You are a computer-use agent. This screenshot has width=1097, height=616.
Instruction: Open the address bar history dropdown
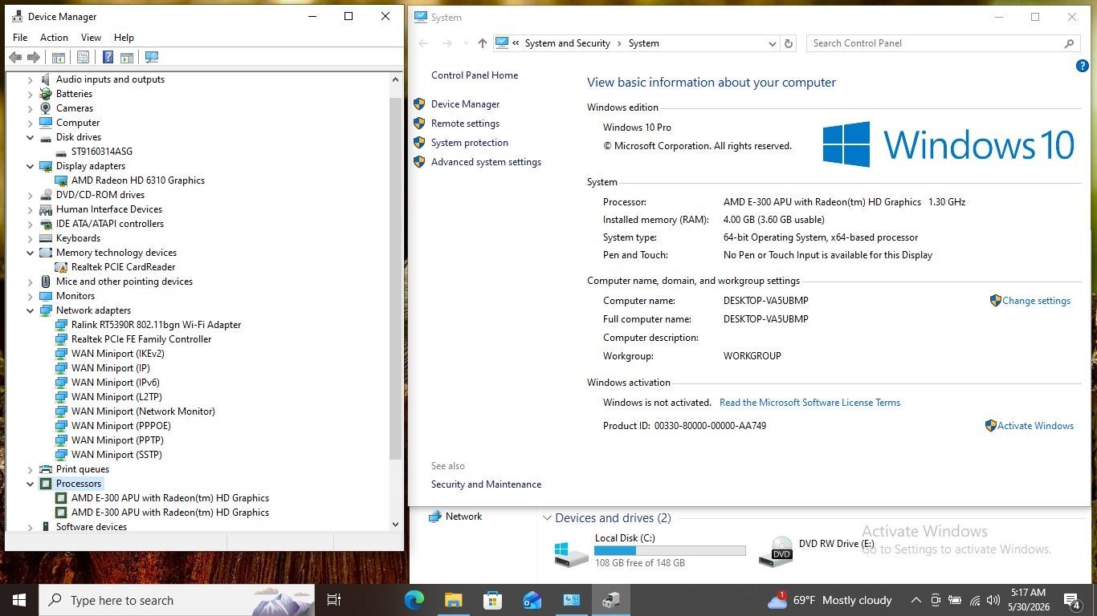tap(772, 43)
